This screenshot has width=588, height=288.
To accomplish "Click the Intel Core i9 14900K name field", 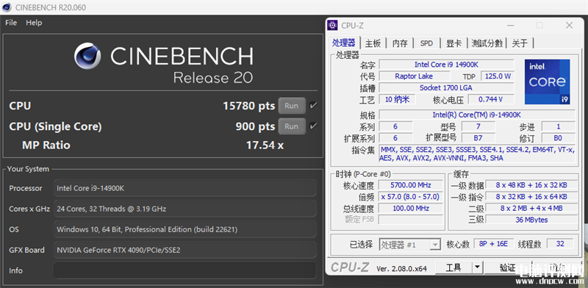I will (x=446, y=65).
